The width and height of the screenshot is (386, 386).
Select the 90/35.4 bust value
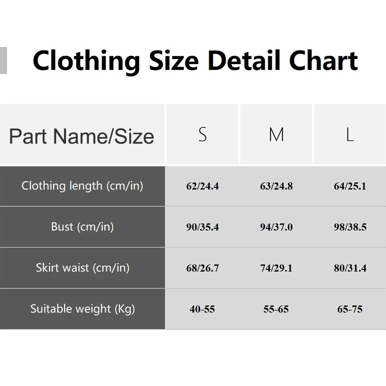tap(202, 227)
